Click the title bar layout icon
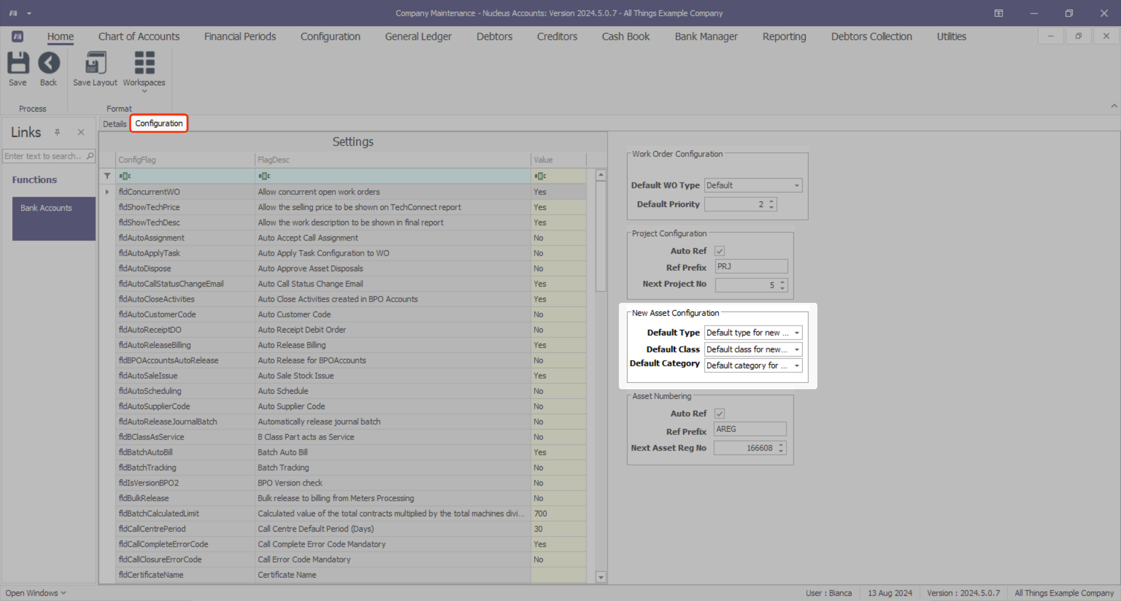1121x601 pixels. pyautogui.click(x=999, y=13)
